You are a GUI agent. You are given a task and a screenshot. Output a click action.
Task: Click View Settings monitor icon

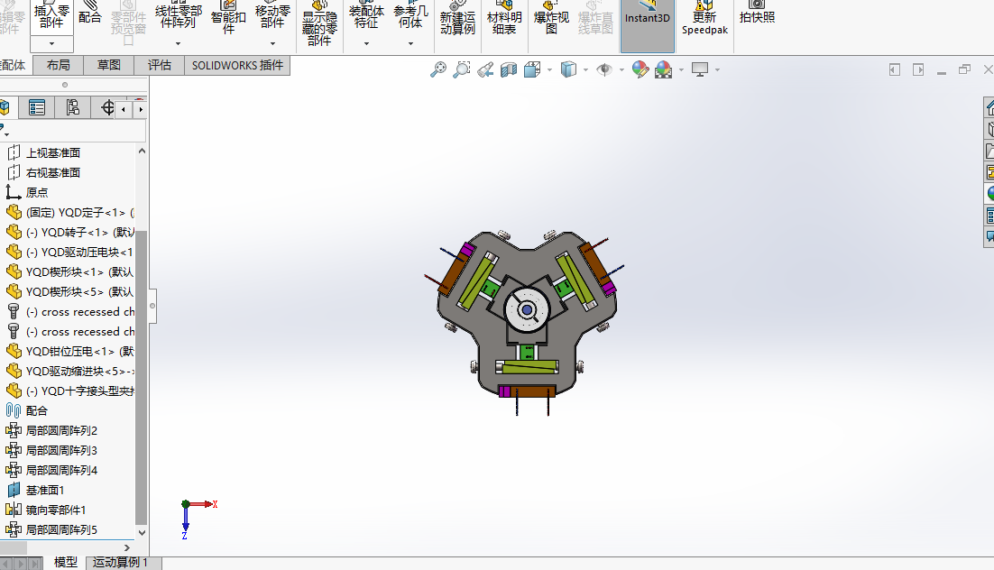click(700, 69)
